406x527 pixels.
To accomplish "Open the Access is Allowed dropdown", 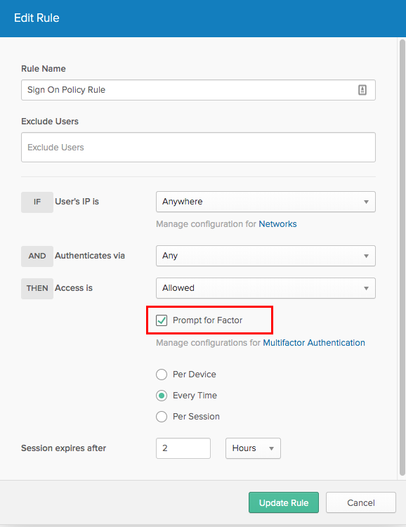I will [x=266, y=288].
